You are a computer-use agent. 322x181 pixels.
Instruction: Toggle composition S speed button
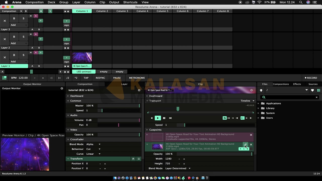50,11
